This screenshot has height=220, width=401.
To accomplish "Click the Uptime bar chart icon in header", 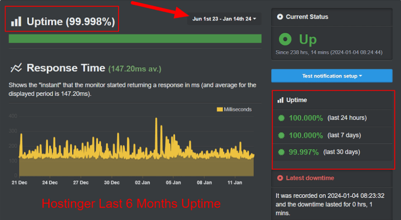I will pos(16,21).
